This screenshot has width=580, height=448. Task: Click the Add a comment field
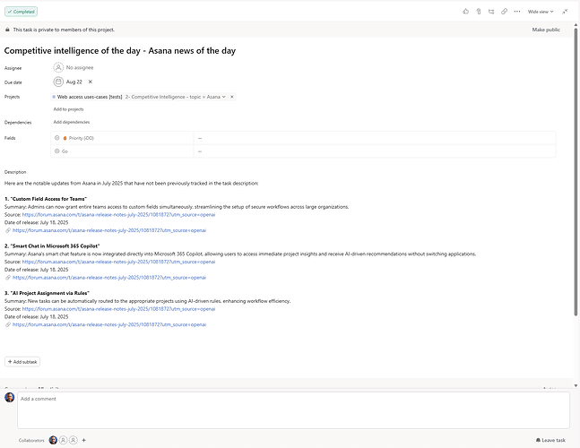tap(293, 409)
